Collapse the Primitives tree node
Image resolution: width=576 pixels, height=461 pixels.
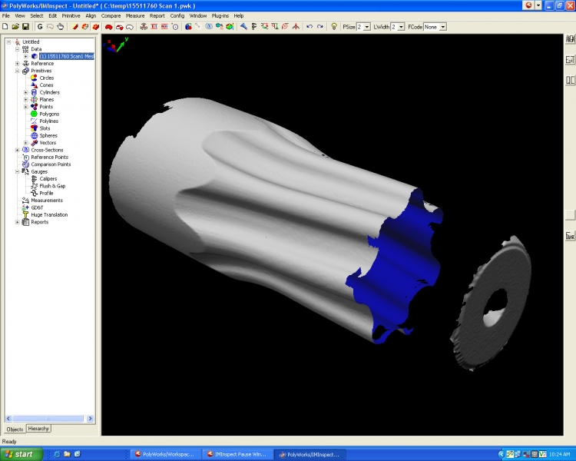tap(18, 71)
